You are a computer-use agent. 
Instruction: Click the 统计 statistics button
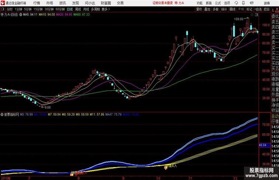pyautogui.click(x=224, y=9)
